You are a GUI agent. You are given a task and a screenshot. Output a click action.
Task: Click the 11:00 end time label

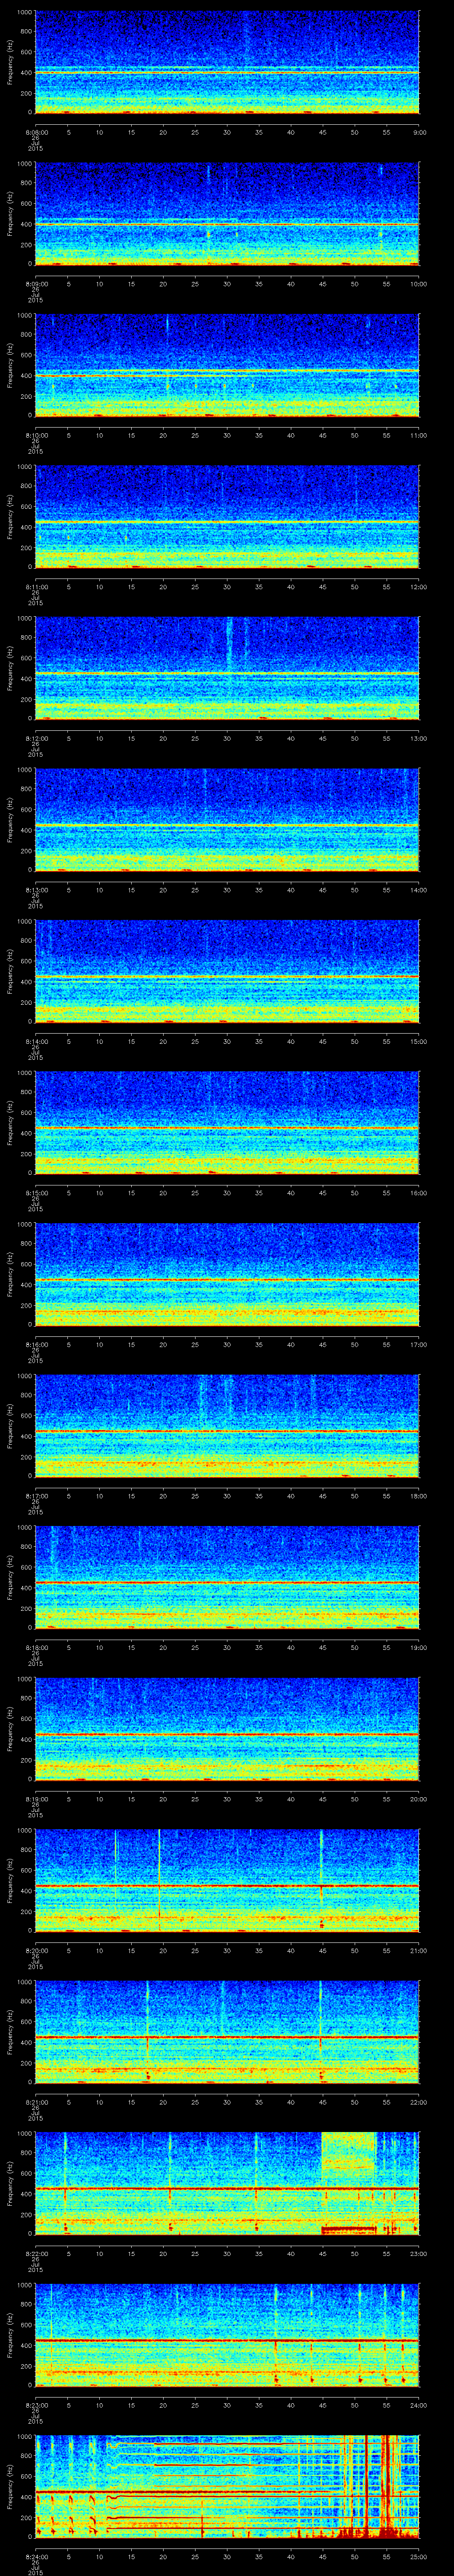pyautogui.click(x=419, y=435)
